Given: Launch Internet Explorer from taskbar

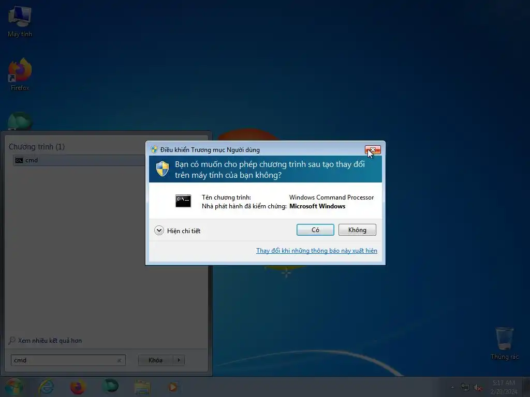Looking at the screenshot, I should (x=46, y=387).
